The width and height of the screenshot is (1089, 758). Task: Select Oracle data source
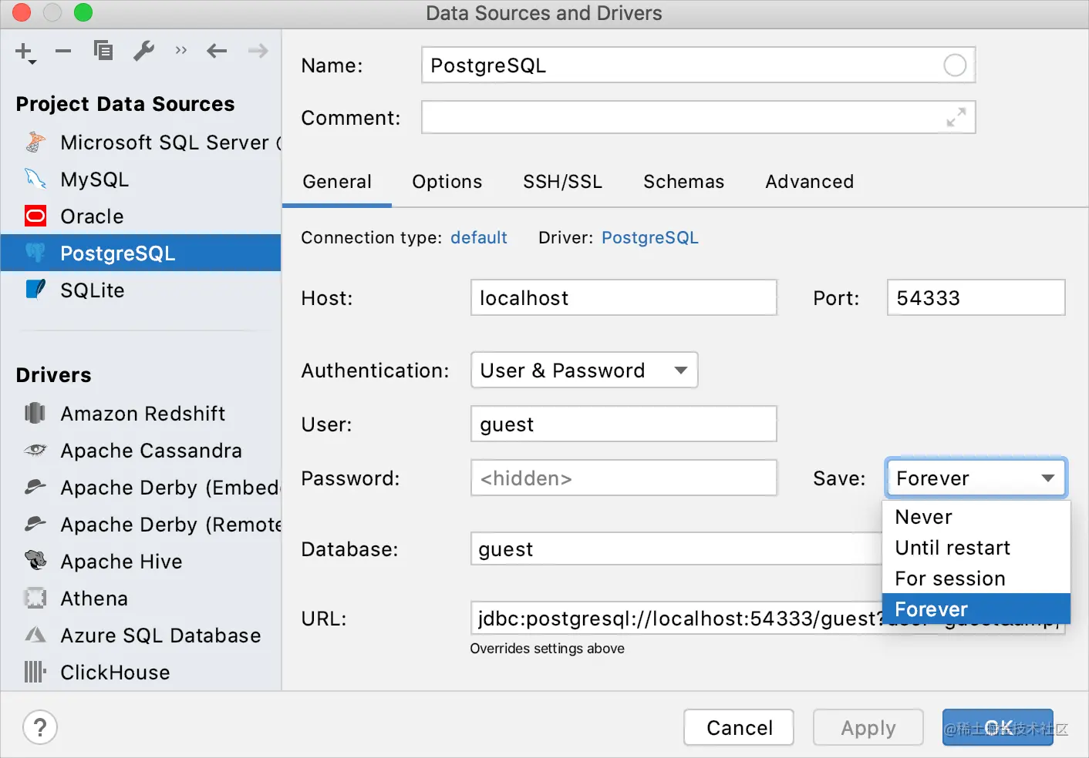pyautogui.click(x=140, y=216)
